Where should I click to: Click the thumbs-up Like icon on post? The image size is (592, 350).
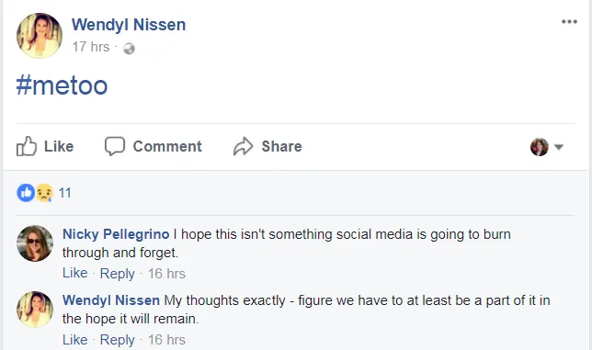27,146
